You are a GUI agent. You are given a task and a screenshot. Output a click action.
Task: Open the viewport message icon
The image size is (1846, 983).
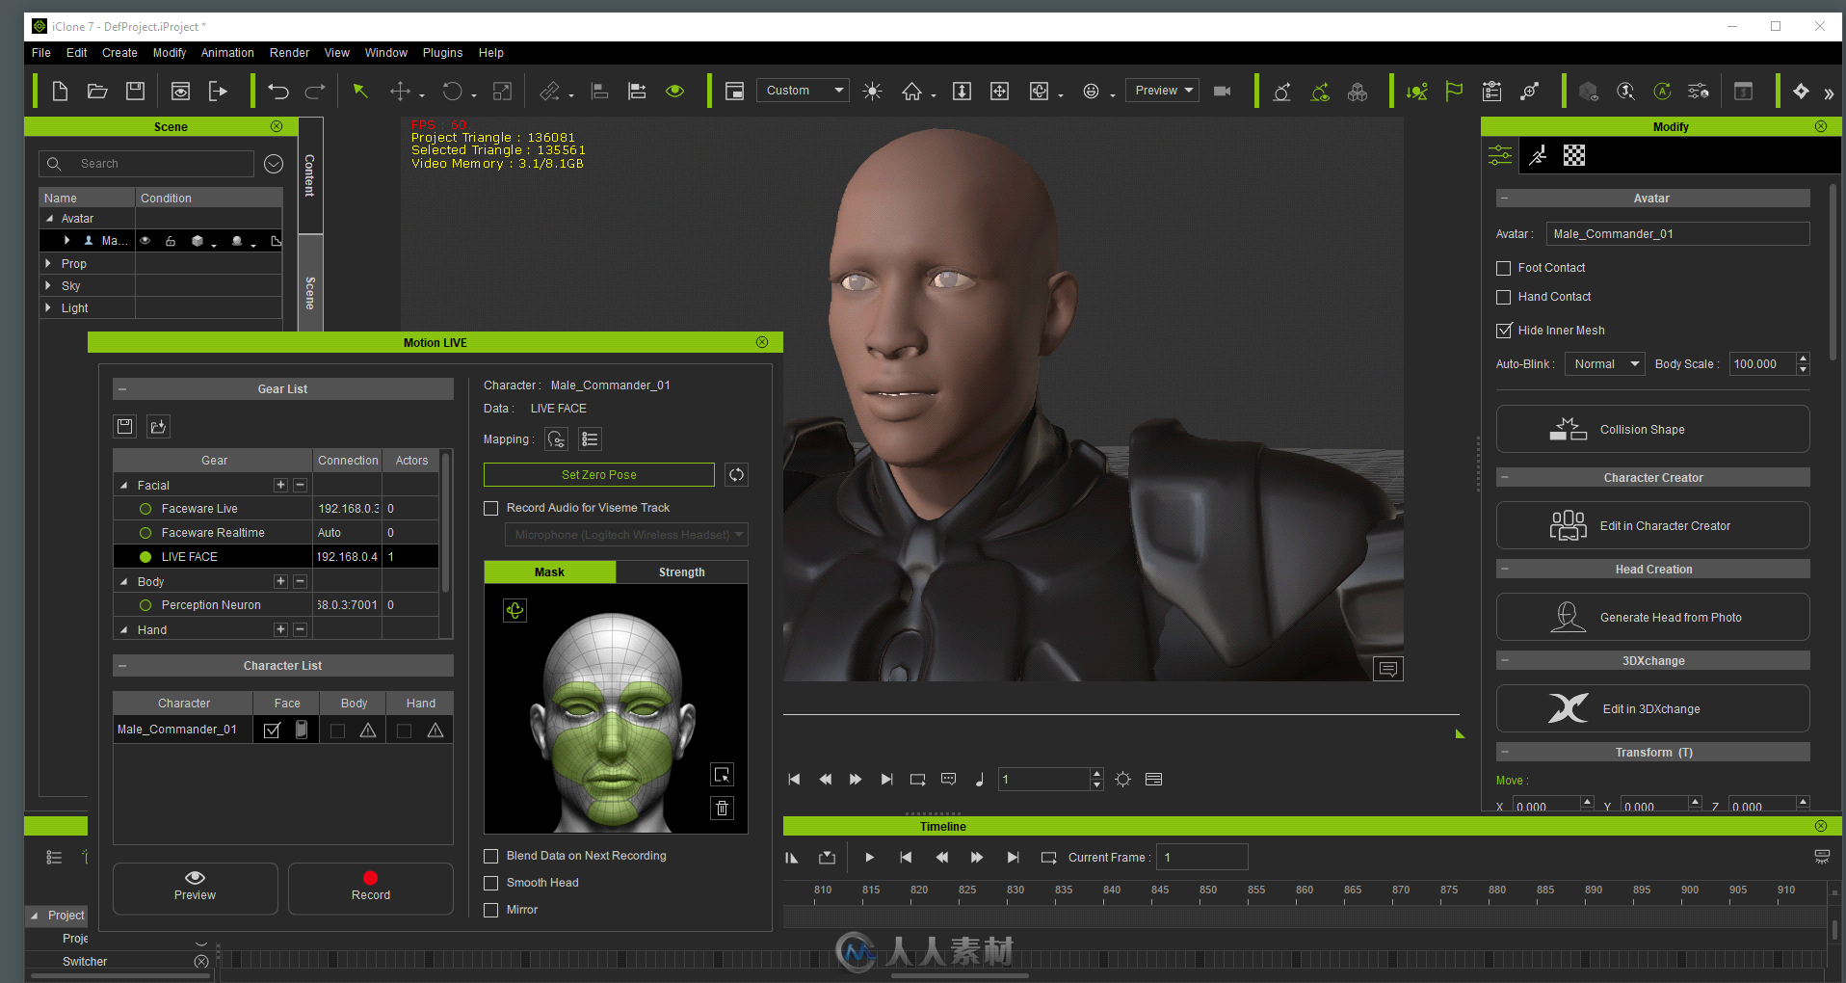1388,668
